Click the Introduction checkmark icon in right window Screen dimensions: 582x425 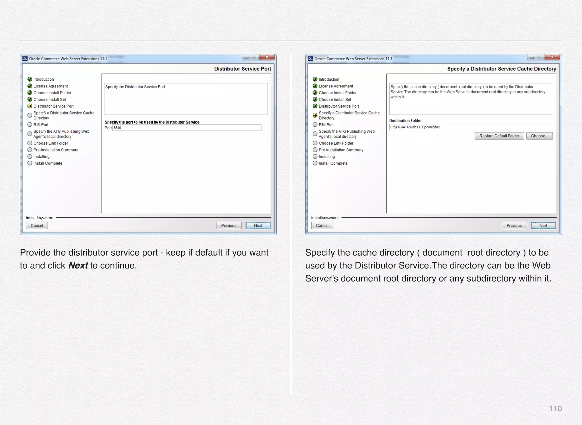click(x=315, y=79)
